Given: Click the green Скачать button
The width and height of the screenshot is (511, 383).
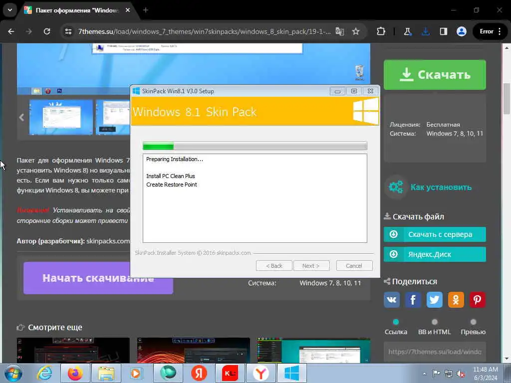Looking at the screenshot, I should tap(435, 75).
